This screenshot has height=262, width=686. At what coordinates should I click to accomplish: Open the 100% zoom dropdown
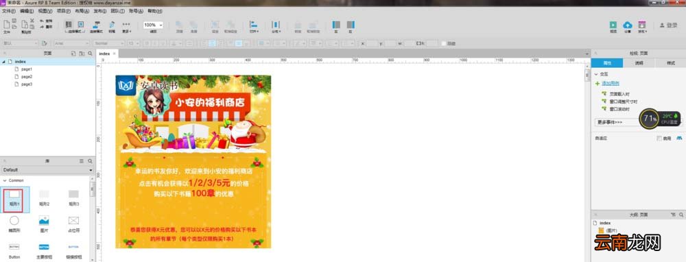click(x=153, y=25)
